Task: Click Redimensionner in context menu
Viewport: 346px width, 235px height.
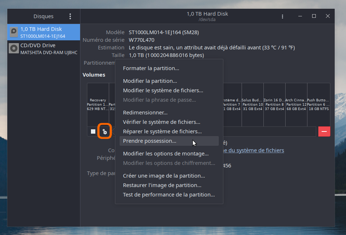Action: [x=145, y=113]
